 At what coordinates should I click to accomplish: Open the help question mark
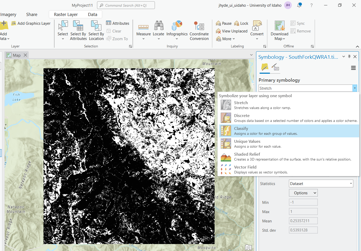point(311,5)
